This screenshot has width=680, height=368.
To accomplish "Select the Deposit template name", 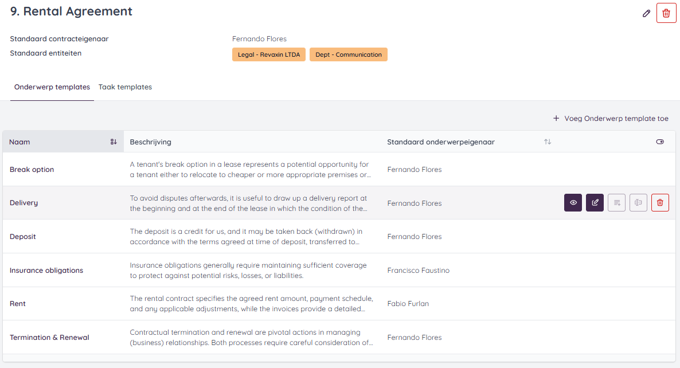I will tap(22, 236).
